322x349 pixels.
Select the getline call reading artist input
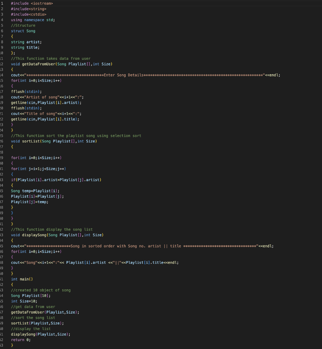point(45,102)
